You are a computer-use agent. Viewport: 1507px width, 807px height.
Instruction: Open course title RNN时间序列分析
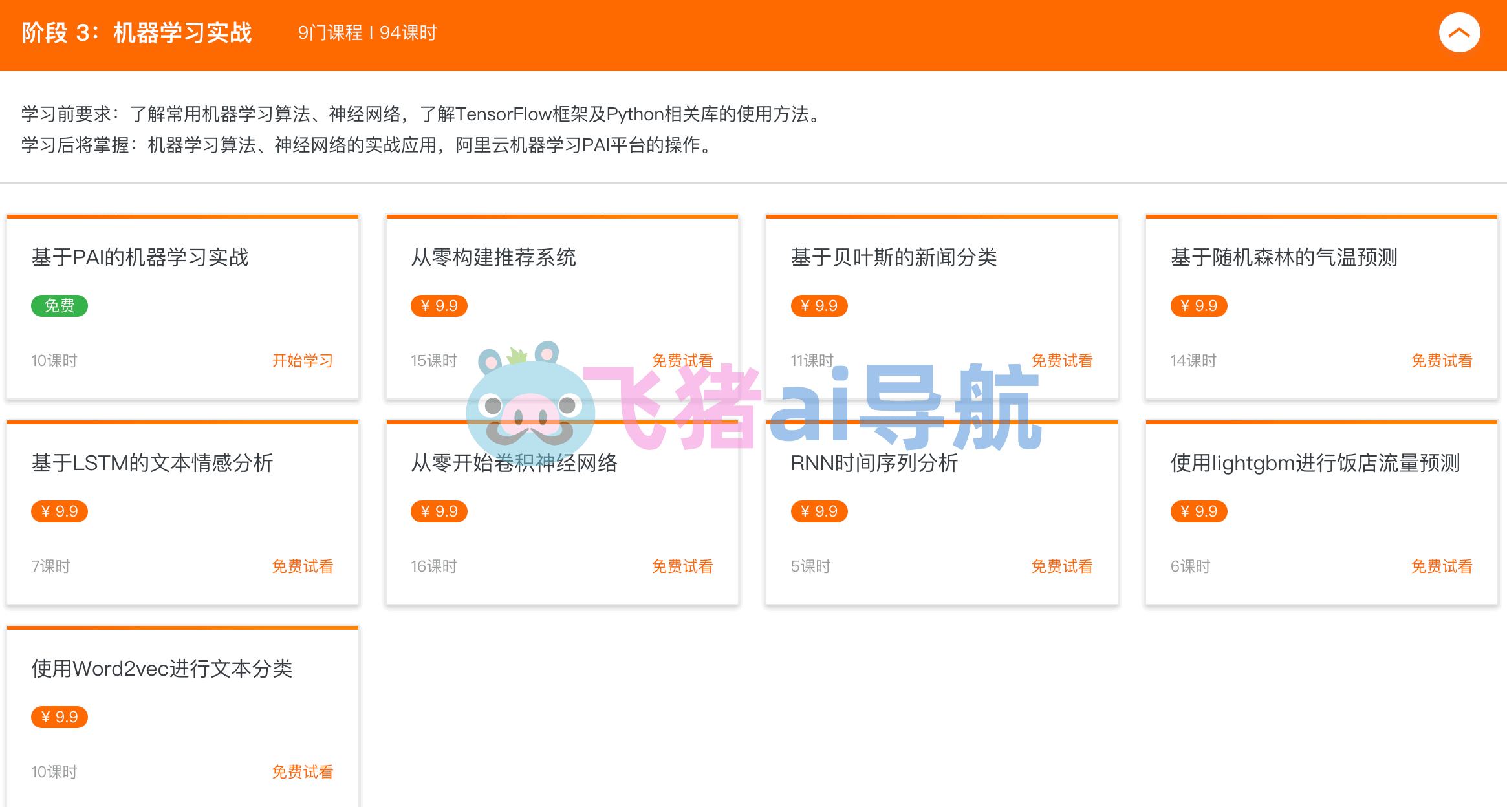point(874,463)
